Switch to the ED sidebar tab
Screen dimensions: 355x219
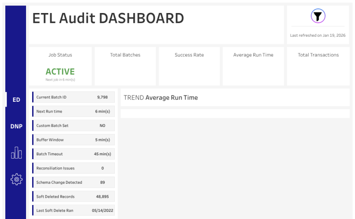pos(16,100)
